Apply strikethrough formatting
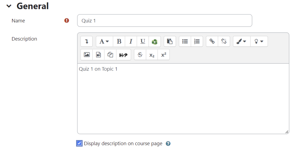Screen dimensions: 302x150 pos(140,55)
